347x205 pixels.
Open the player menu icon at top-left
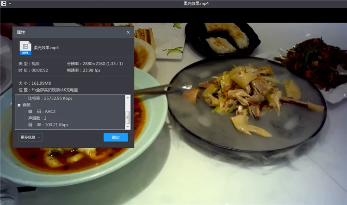[x=4, y=3]
